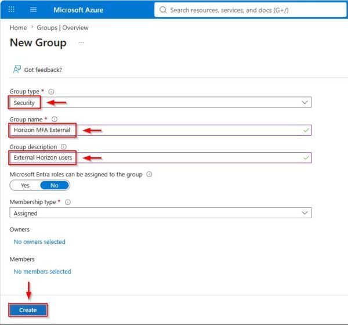Click the Group type chevron arrow

304,102
